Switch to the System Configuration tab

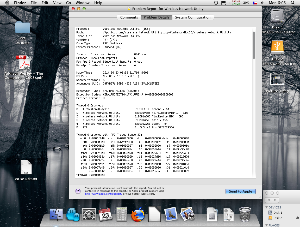coord(193,17)
